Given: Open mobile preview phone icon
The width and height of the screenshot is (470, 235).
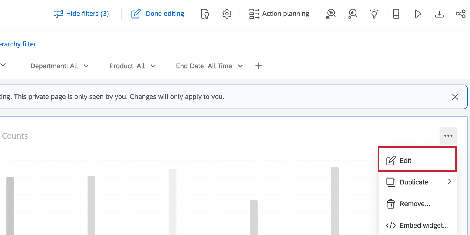Looking at the screenshot, I should pos(396,14).
